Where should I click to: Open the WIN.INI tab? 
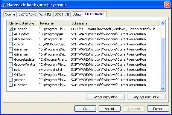pos(45,14)
